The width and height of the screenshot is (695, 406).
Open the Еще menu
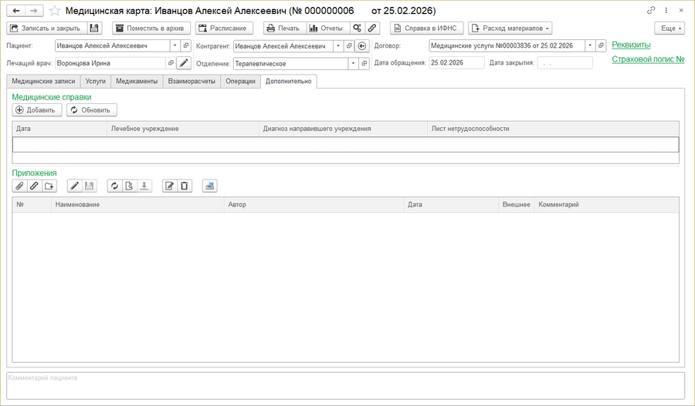[x=670, y=28]
